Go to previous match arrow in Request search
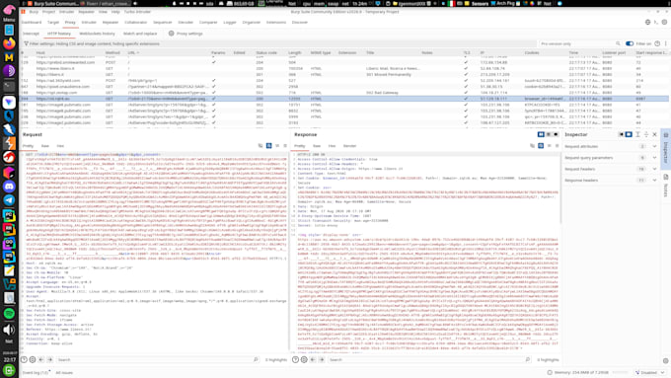 tap(41, 360)
